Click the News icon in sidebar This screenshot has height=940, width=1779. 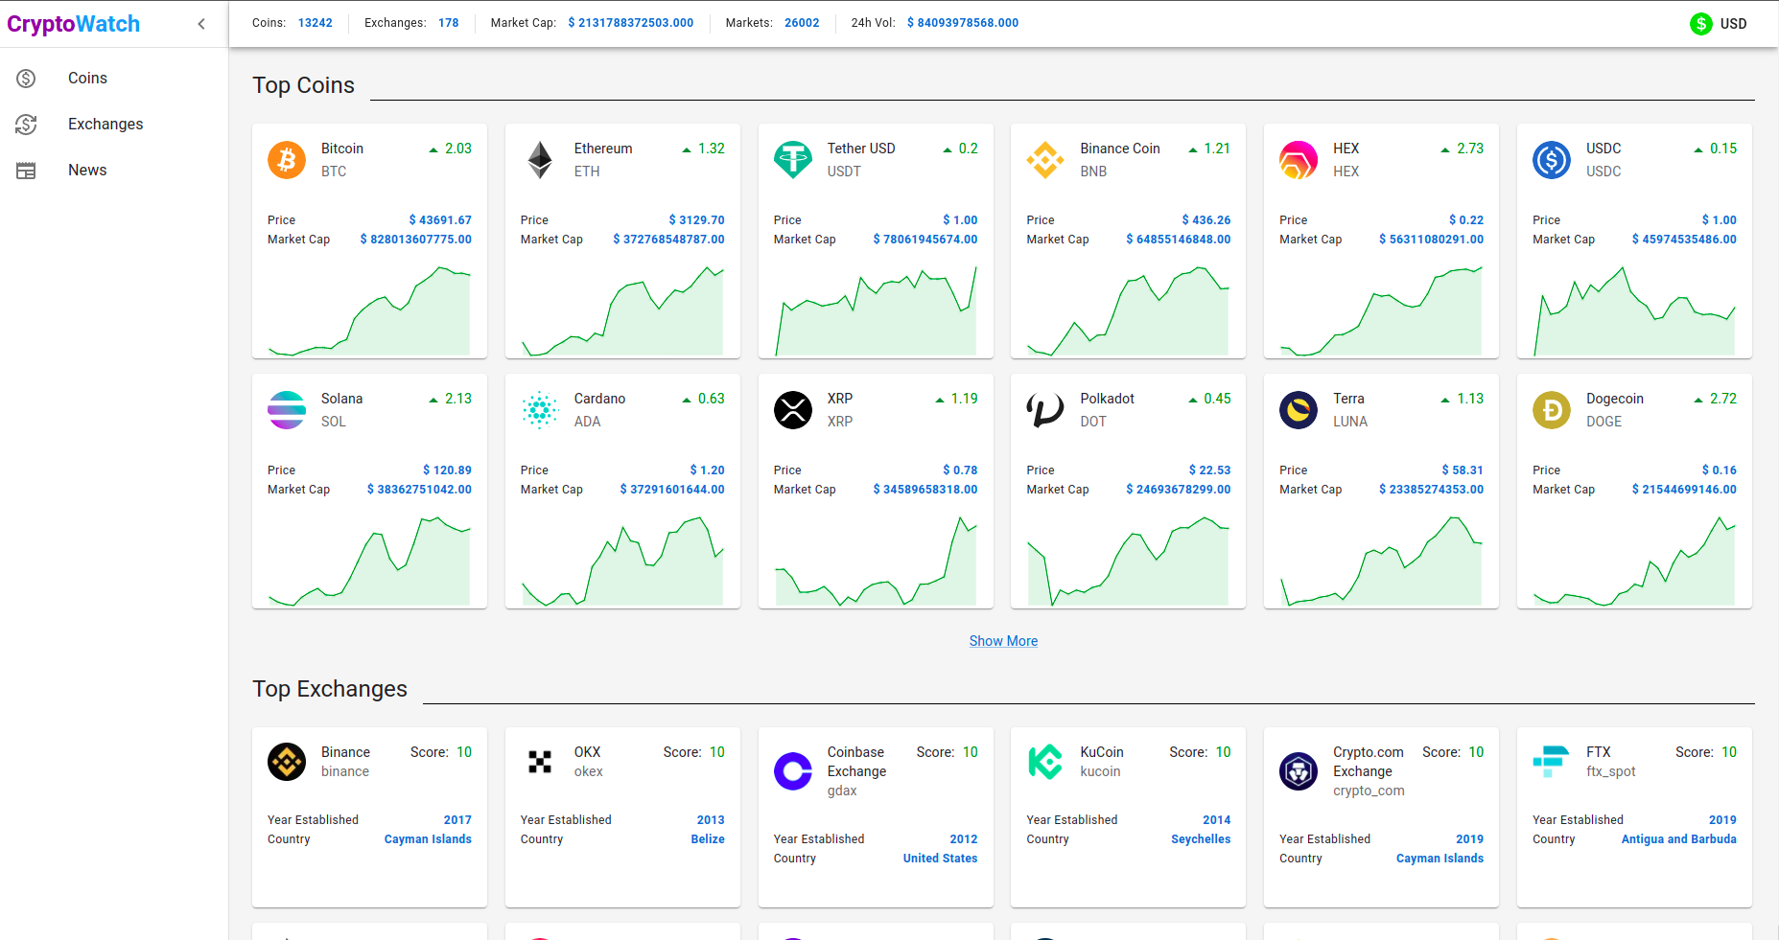coord(26,171)
